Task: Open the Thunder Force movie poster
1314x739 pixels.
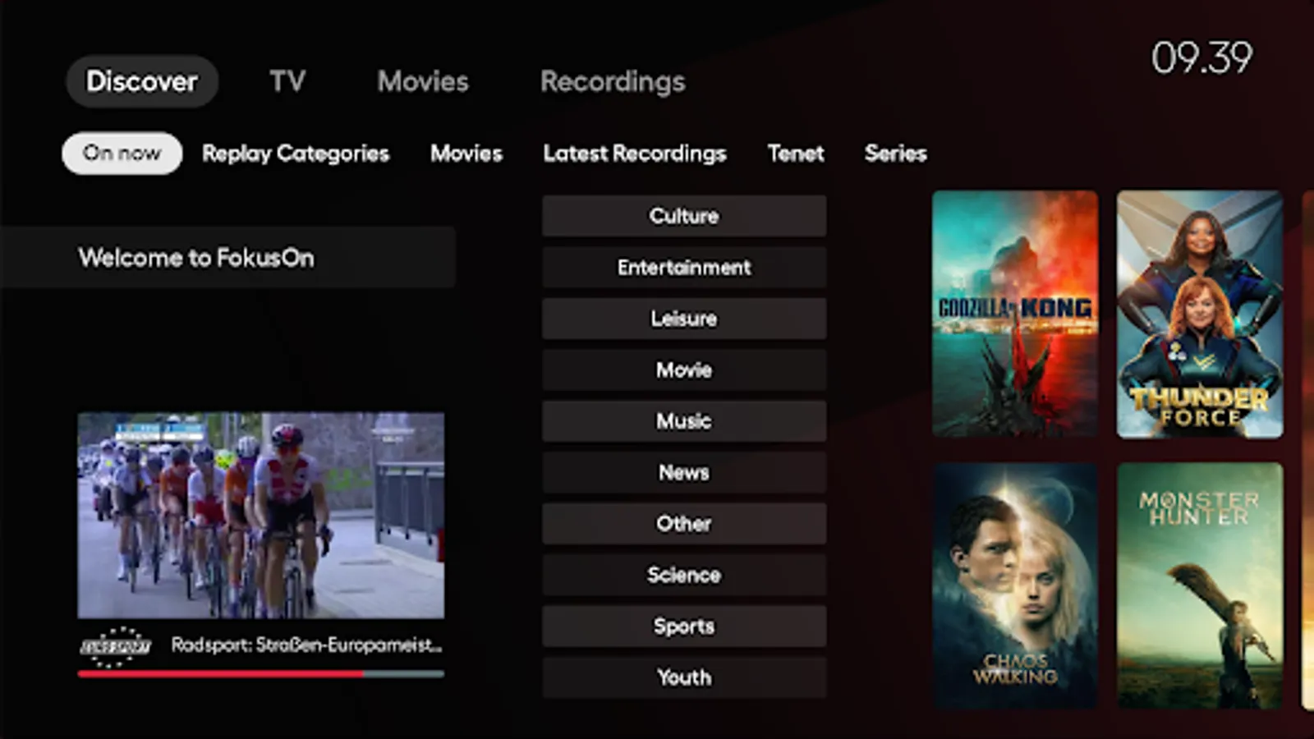Action: coord(1200,314)
